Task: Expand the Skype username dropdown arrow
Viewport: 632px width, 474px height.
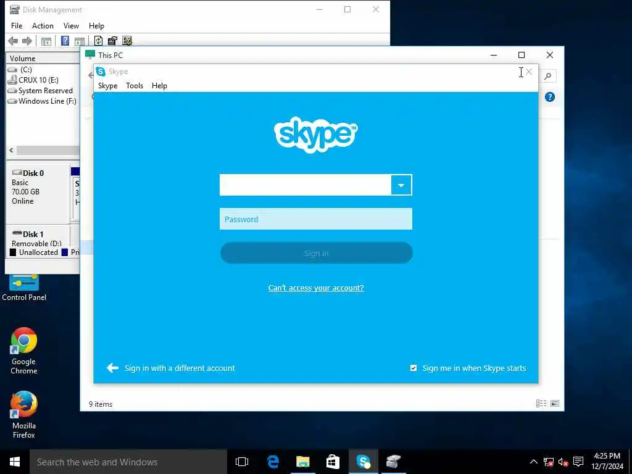Action: [401, 185]
